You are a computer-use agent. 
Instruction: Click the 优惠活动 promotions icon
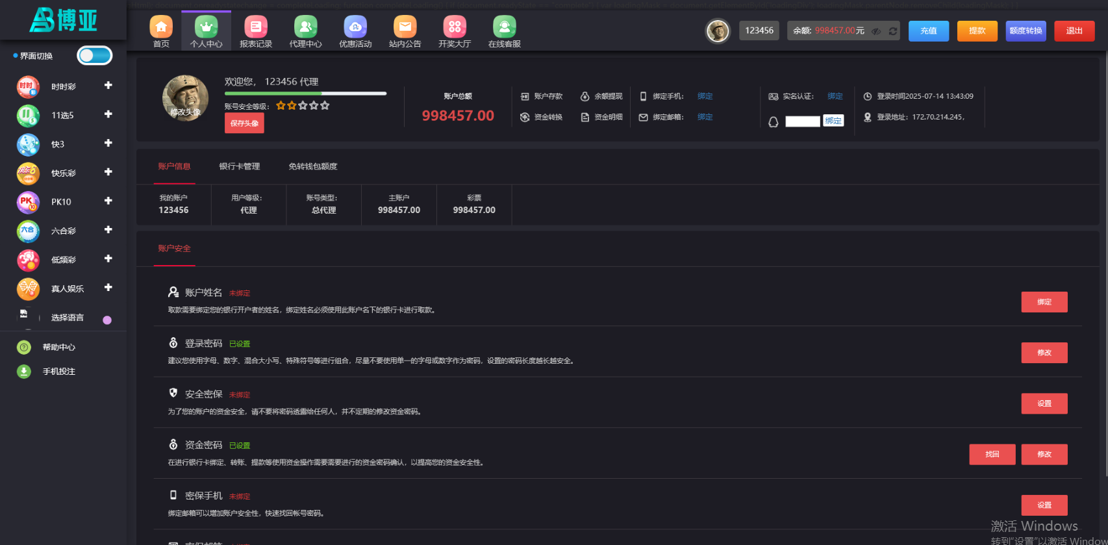[x=355, y=27]
